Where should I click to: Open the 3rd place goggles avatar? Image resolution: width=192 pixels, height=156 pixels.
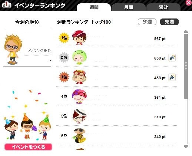pos(79,77)
